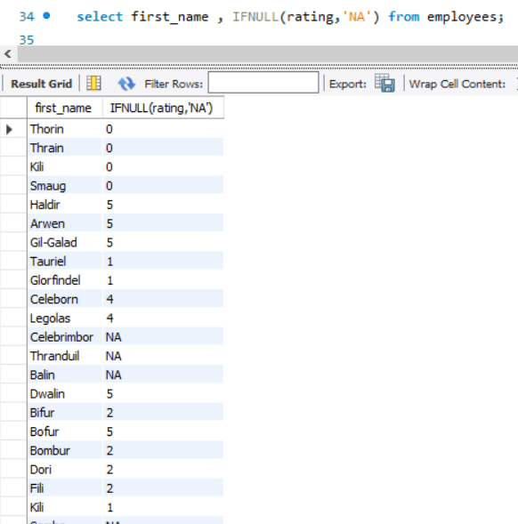
Task: Click the rating 1 cell for Tauriel
Action: tap(163, 261)
